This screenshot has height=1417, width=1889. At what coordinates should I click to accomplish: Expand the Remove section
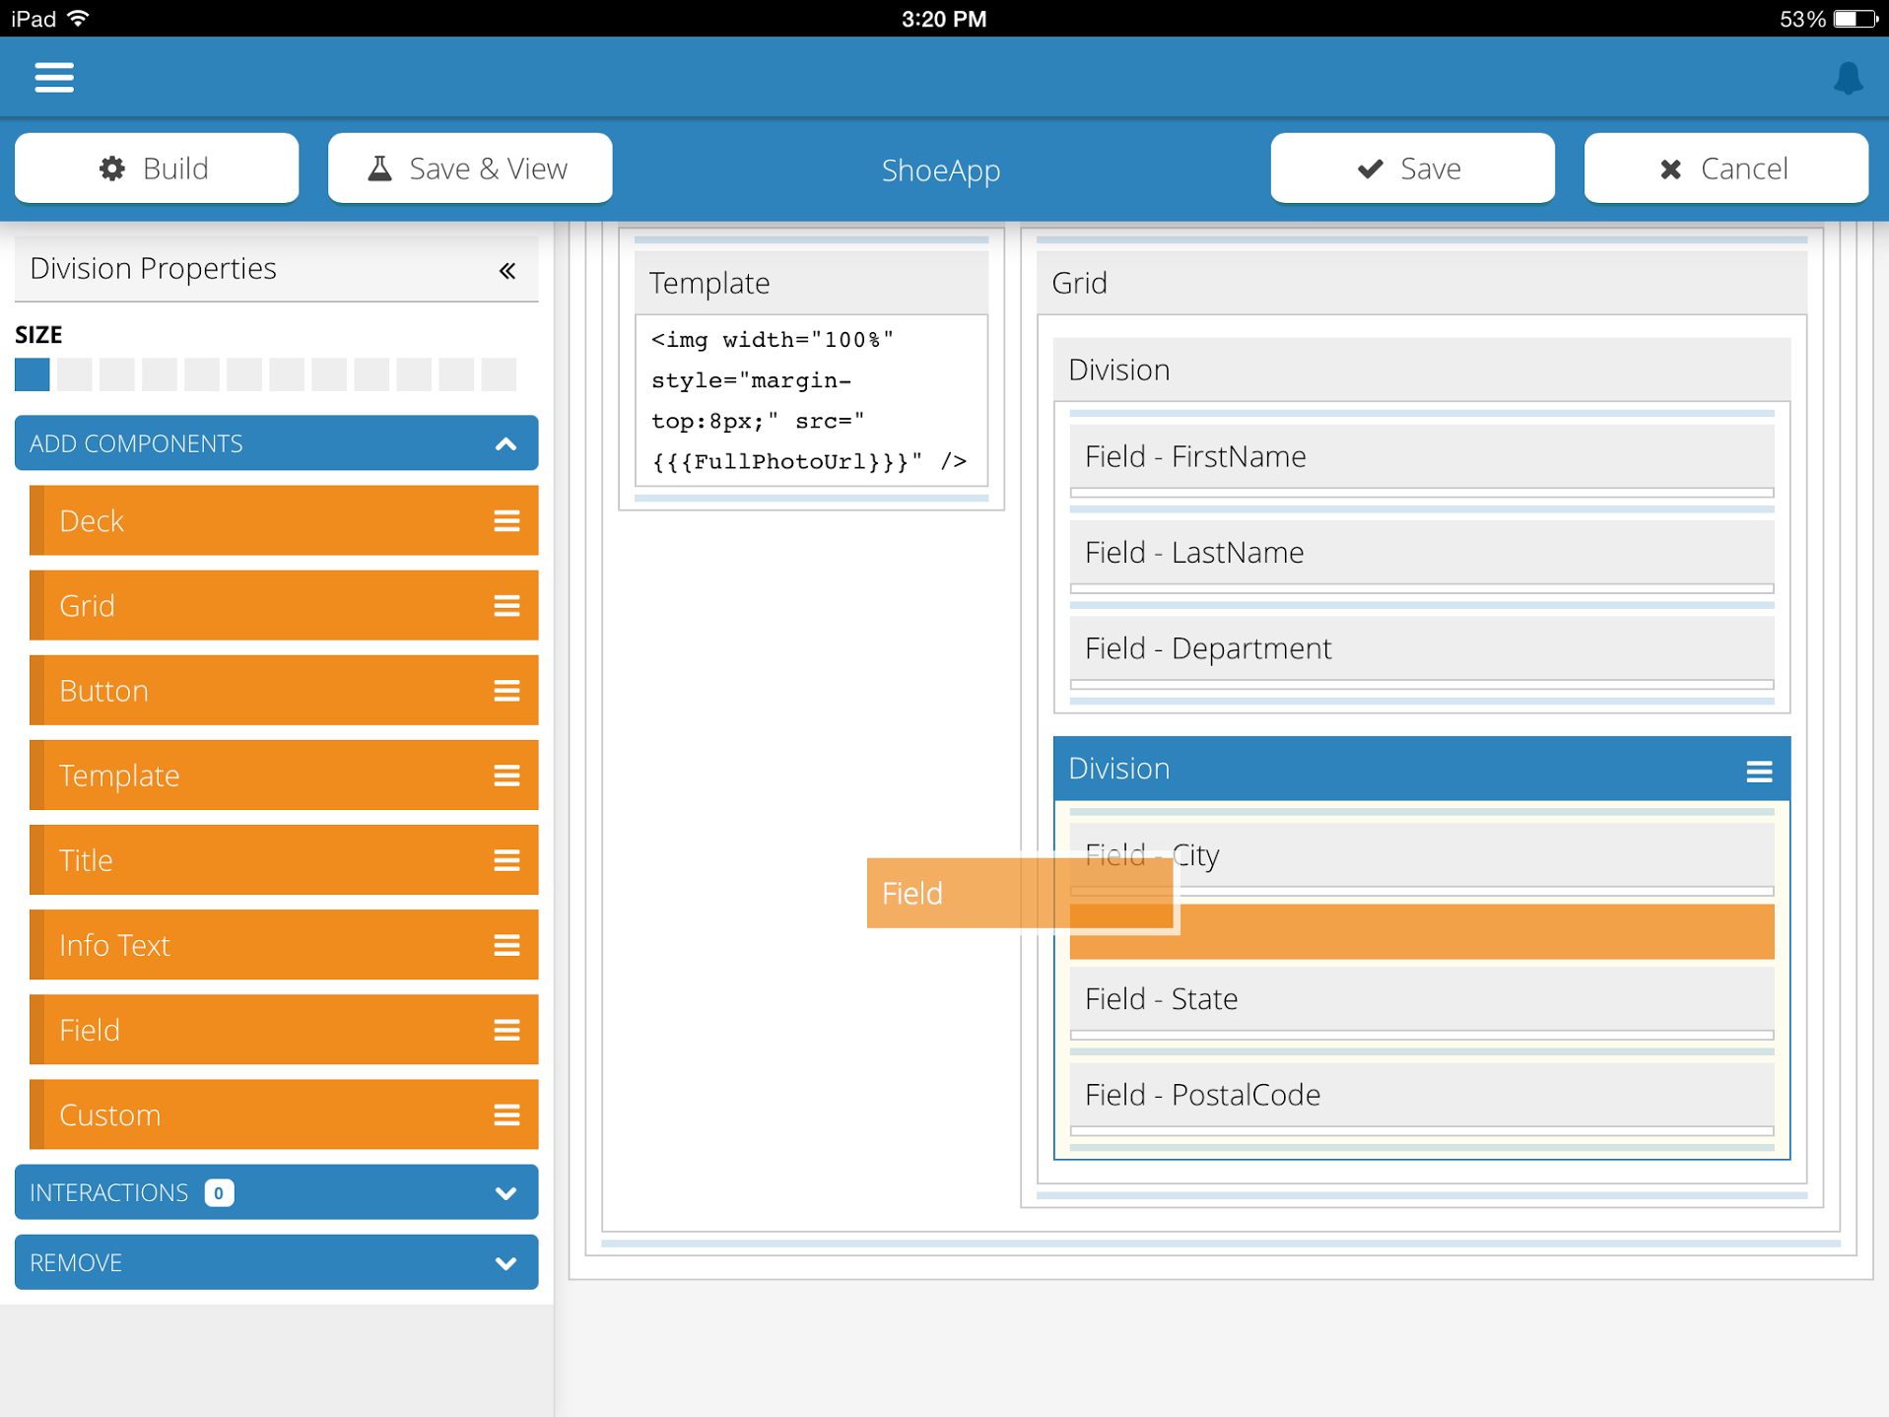277,1262
